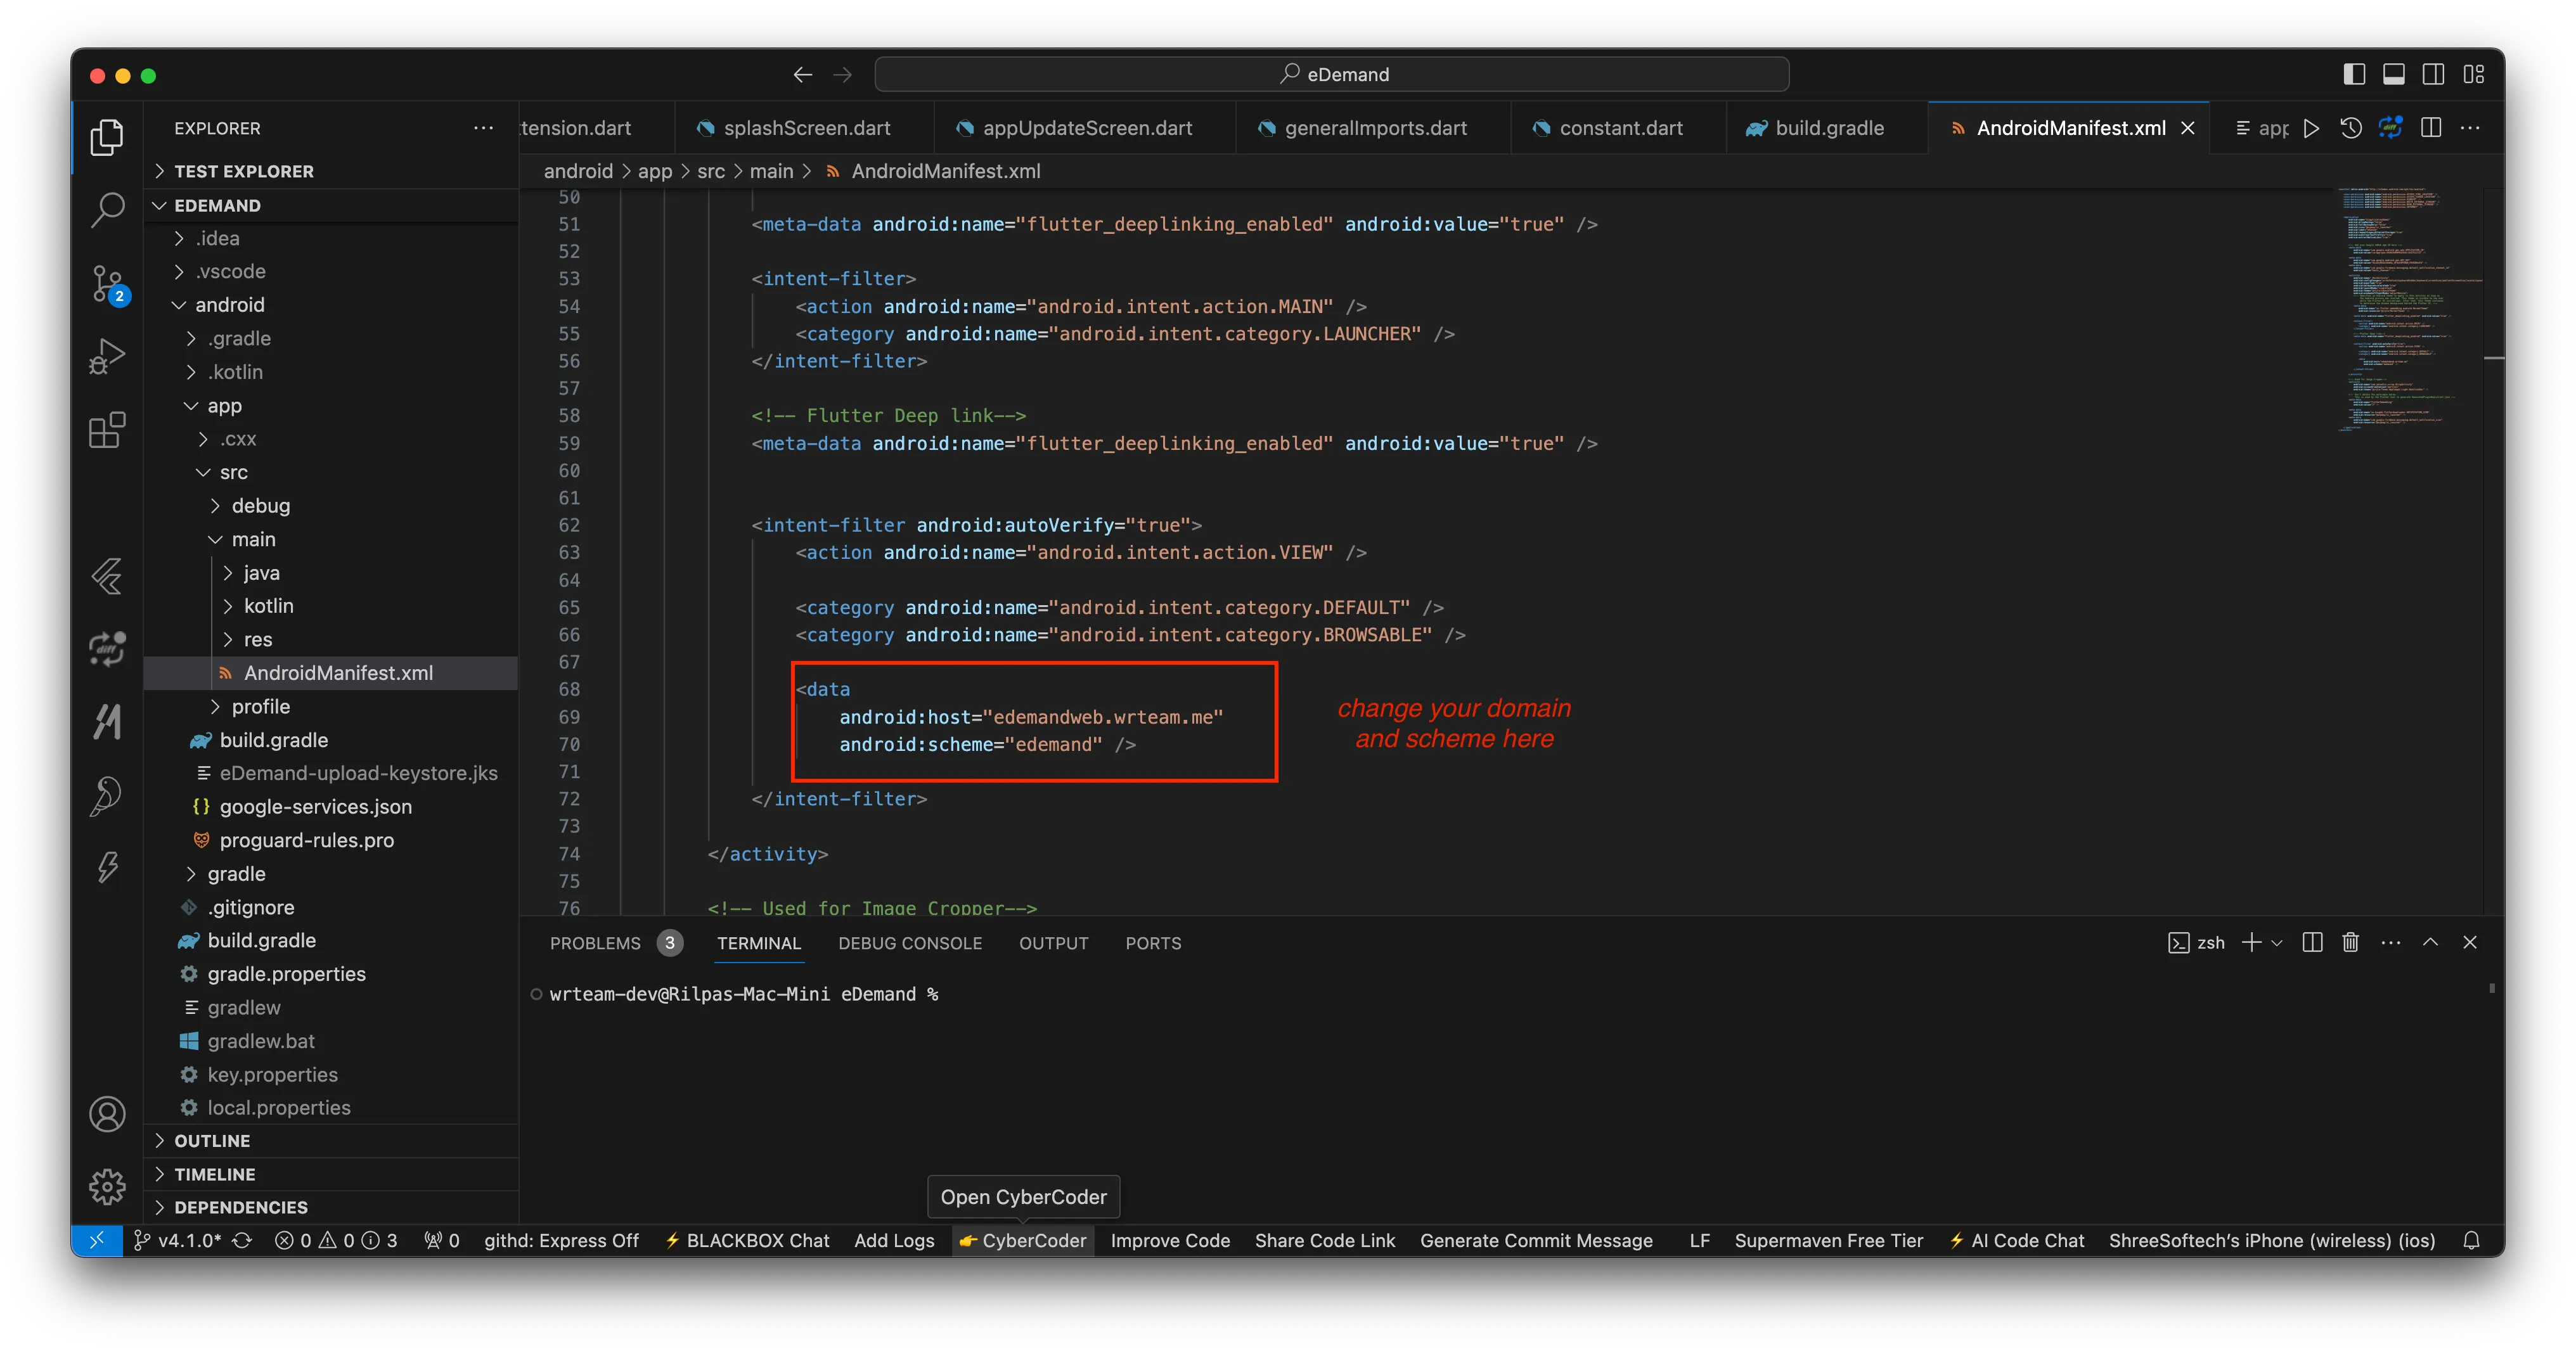Click Improve Code in status bar
This screenshot has height=1351, width=2576.
pos(1170,1240)
